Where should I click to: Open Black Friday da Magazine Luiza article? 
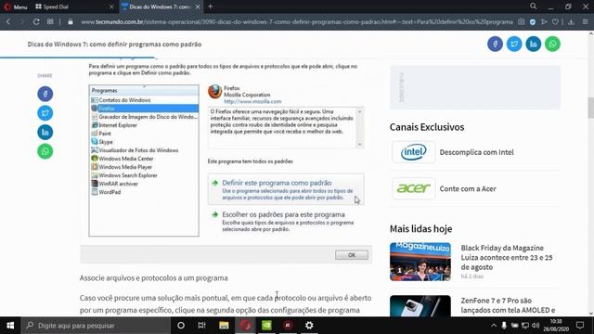tap(507, 258)
